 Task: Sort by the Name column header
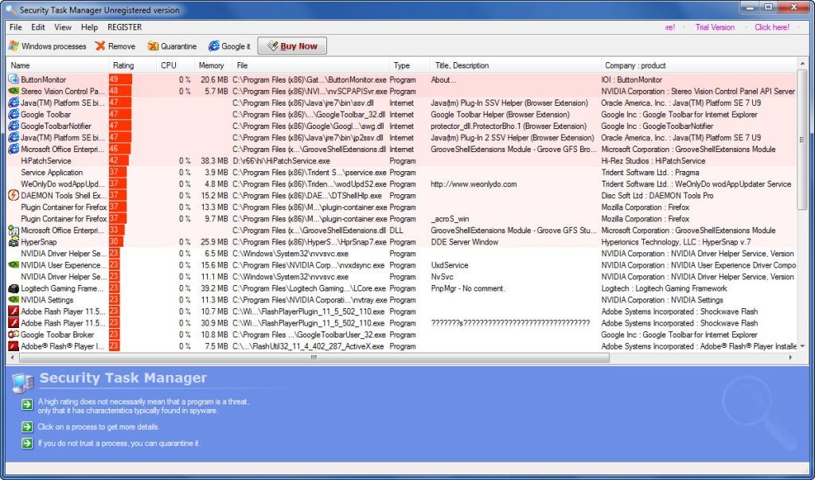click(x=57, y=65)
